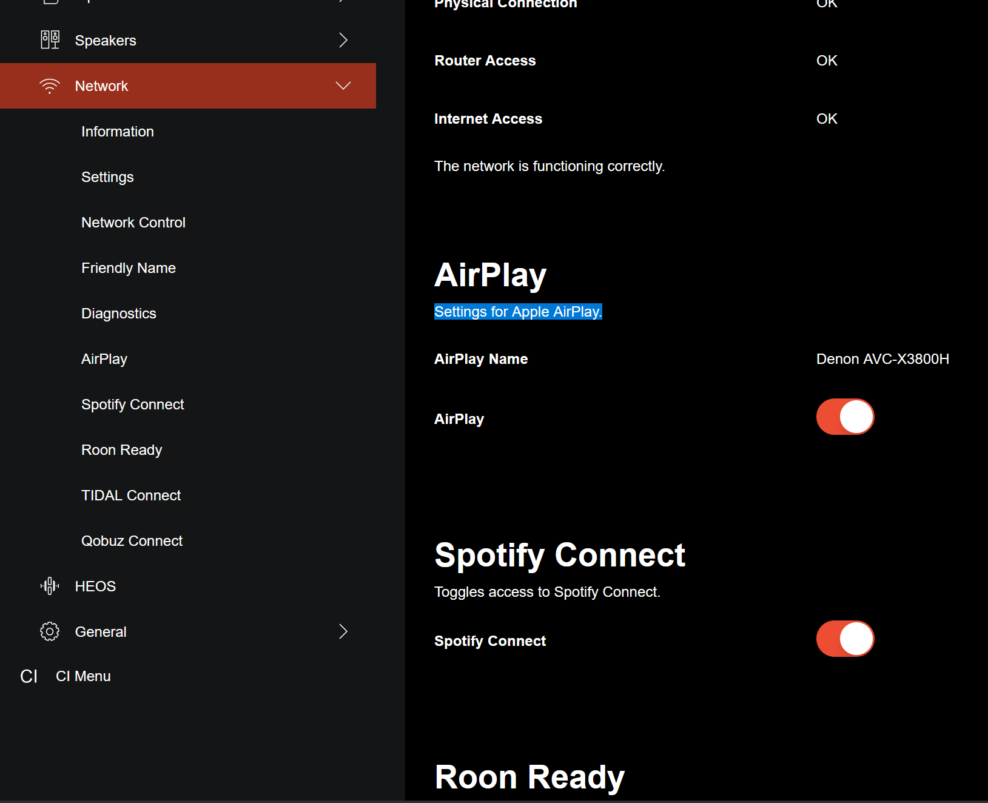The height and width of the screenshot is (803, 988).
Task: Open the CI Menu label
Action: coord(83,676)
